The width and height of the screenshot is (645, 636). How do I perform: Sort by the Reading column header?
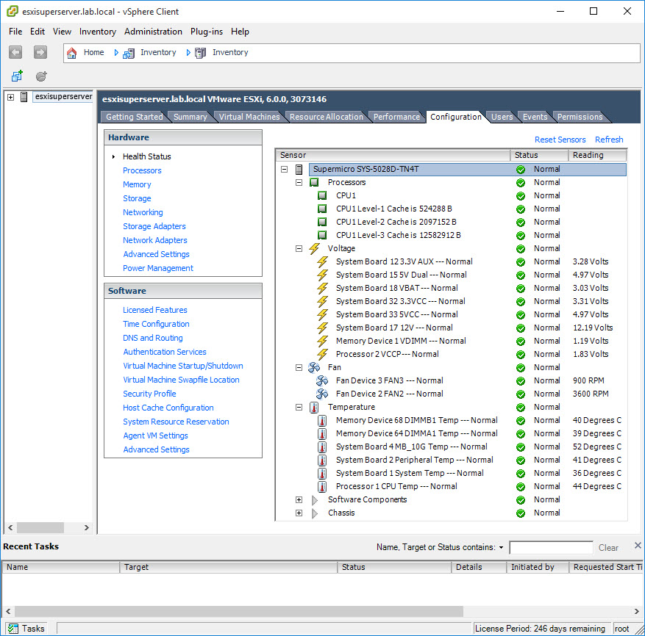pos(597,155)
